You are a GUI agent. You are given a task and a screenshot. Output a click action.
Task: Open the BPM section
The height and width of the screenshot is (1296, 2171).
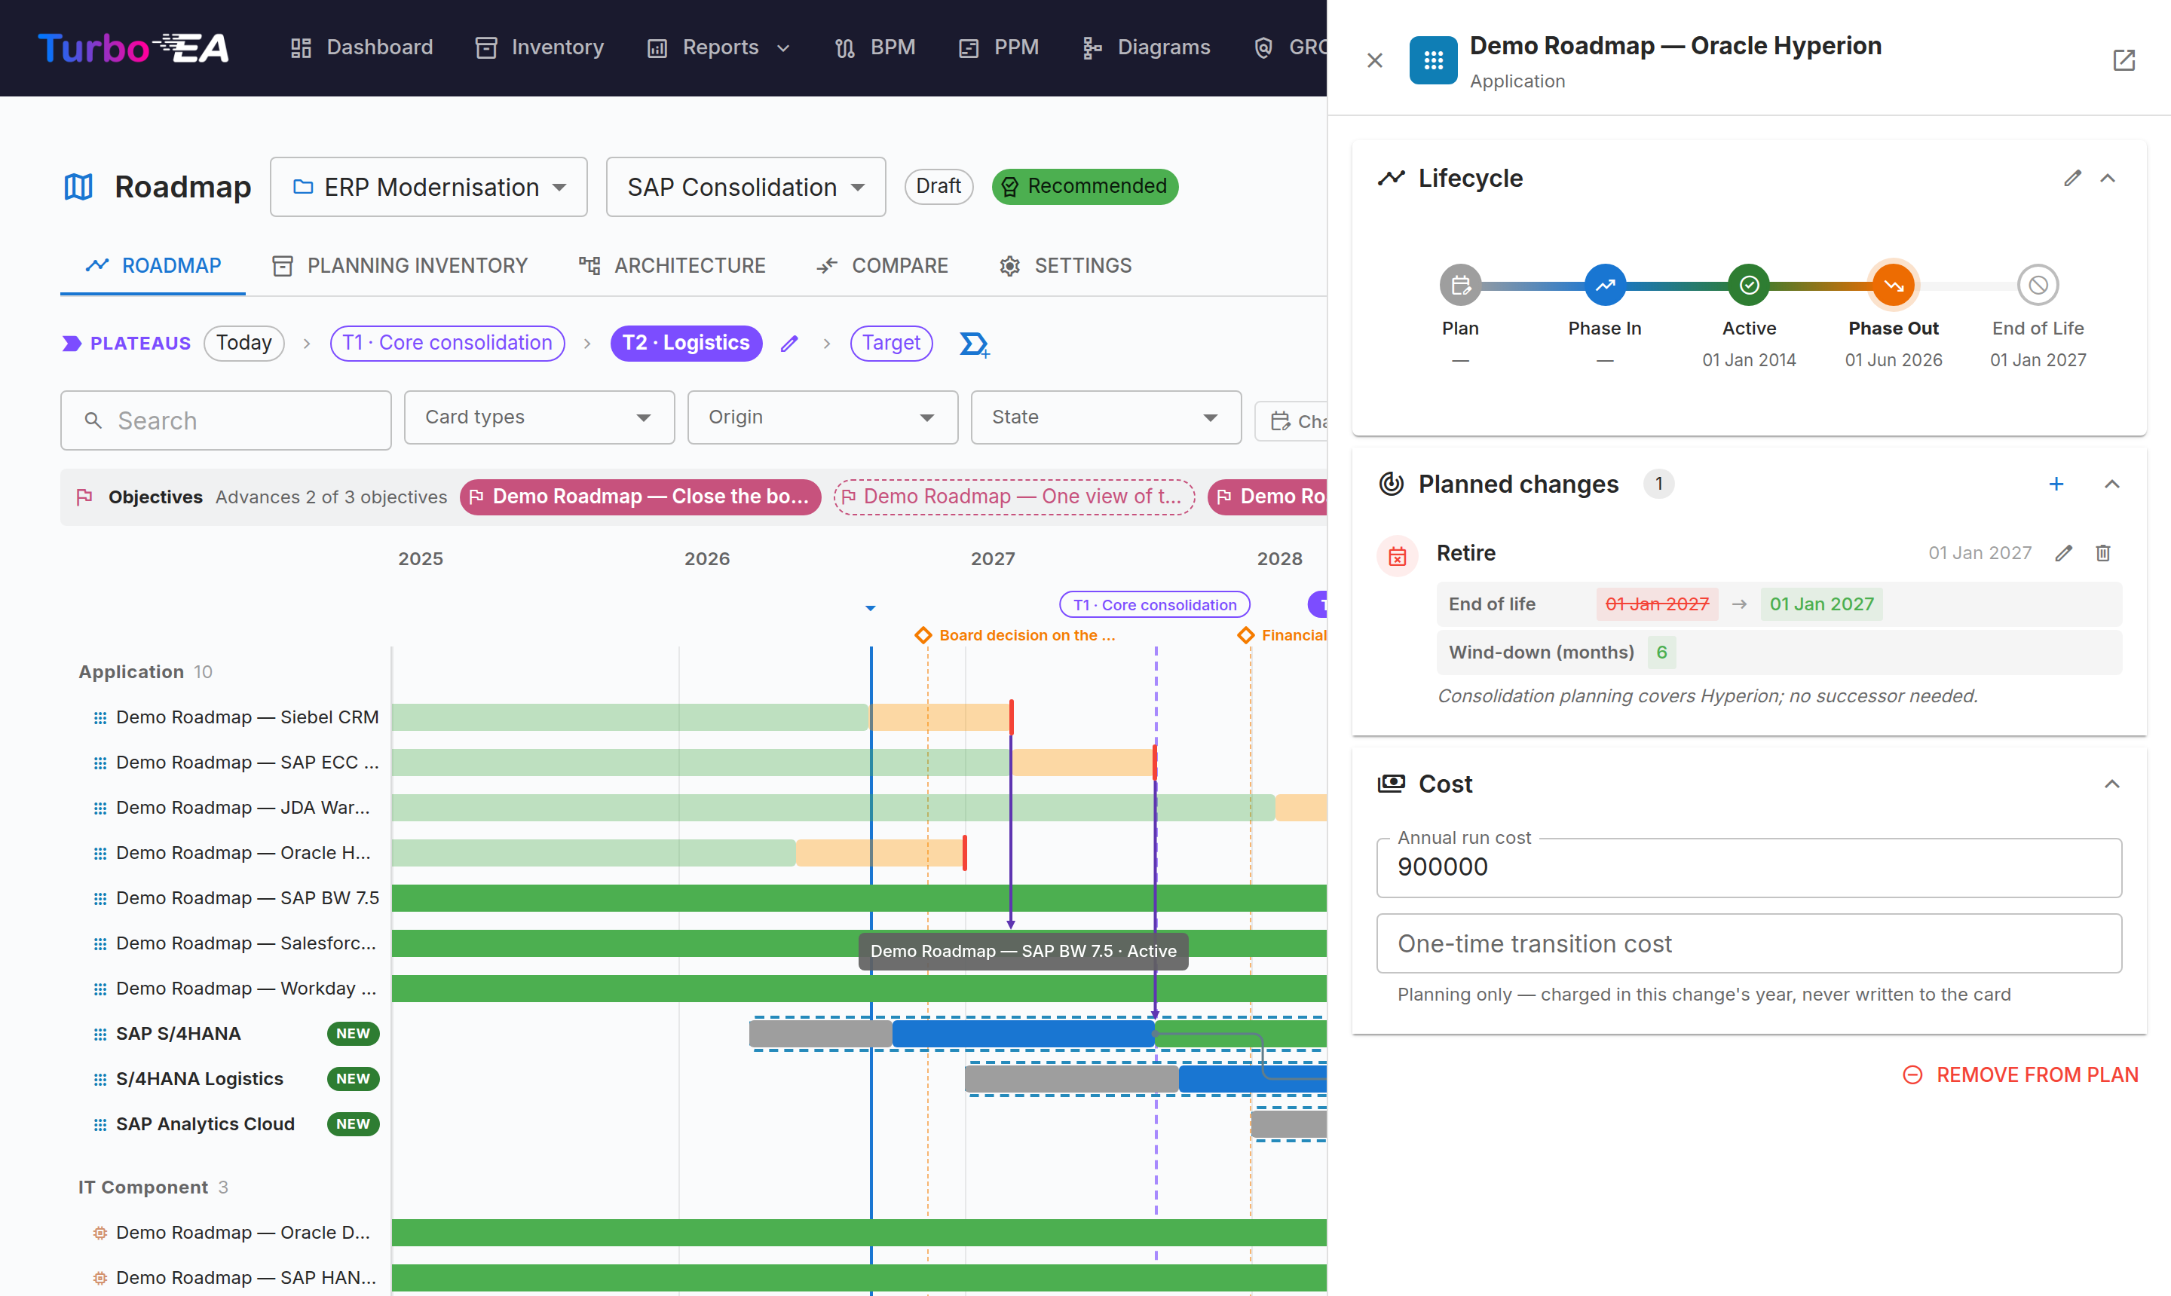(x=874, y=47)
